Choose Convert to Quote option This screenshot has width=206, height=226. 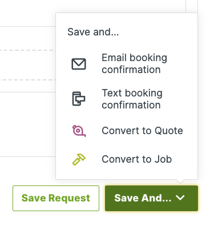coord(127,131)
